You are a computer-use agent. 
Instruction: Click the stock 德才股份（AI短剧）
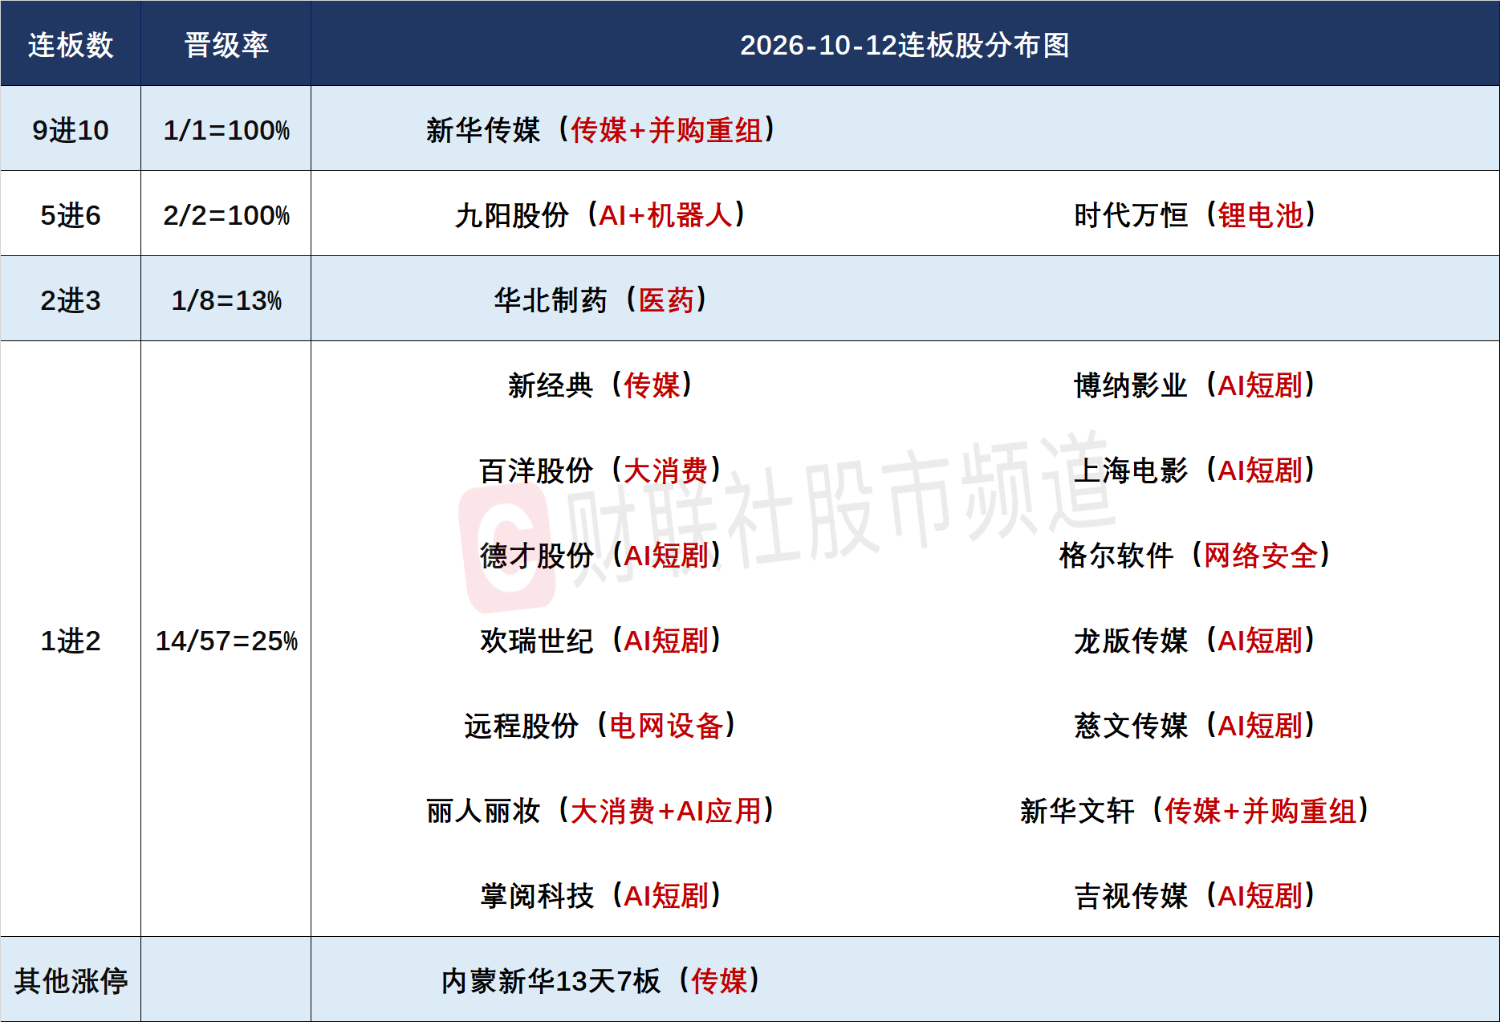pos(600,556)
